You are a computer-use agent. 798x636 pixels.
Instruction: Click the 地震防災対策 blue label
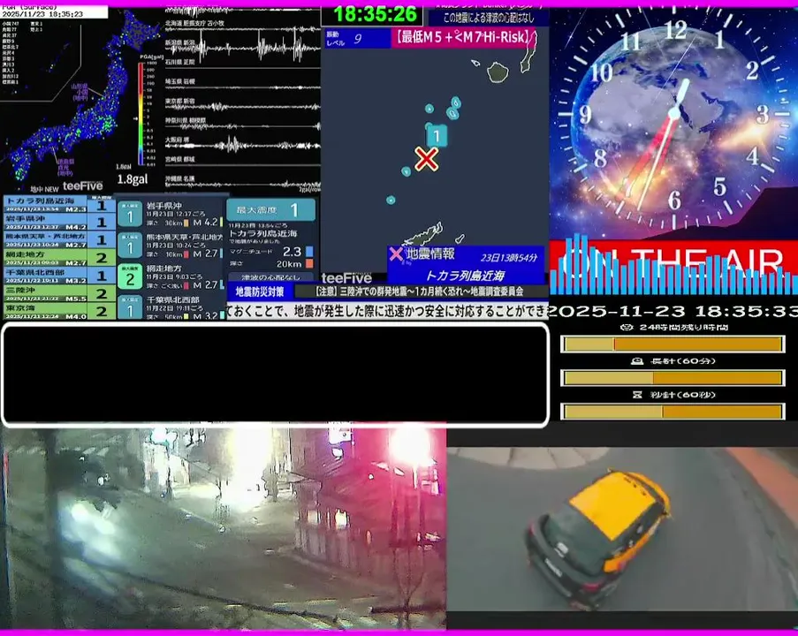pos(260,291)
